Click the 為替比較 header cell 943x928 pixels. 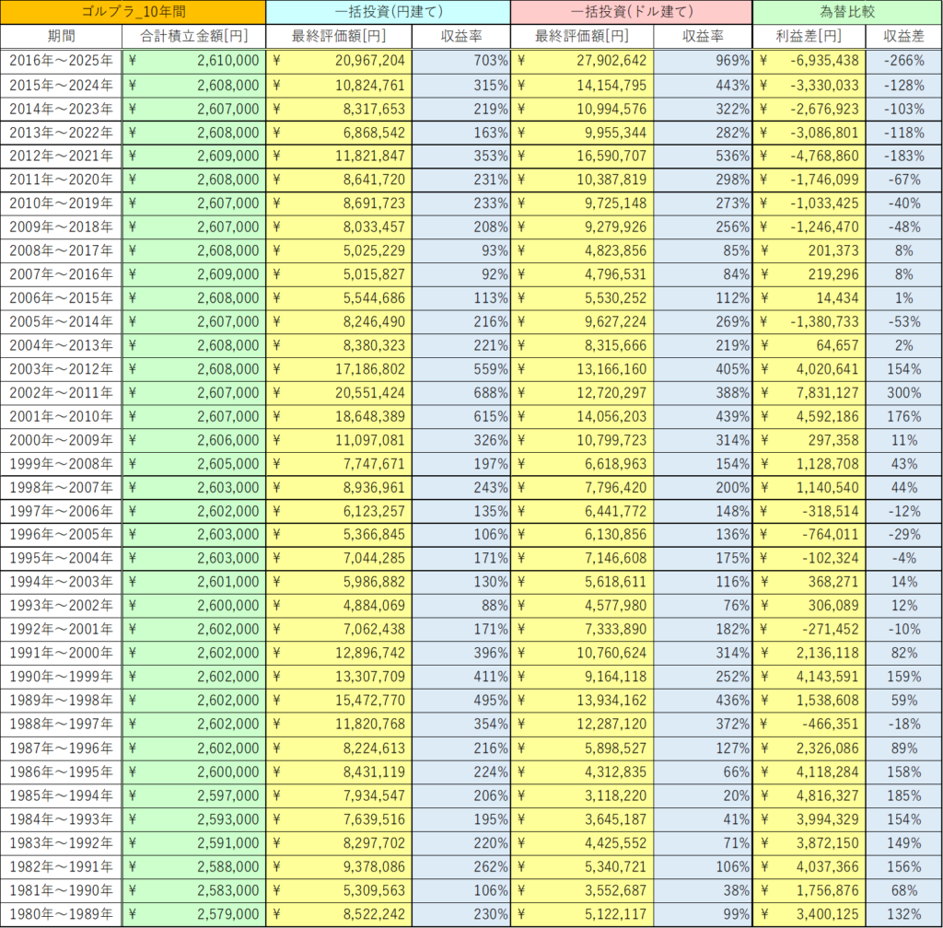(x=847, y=12)
